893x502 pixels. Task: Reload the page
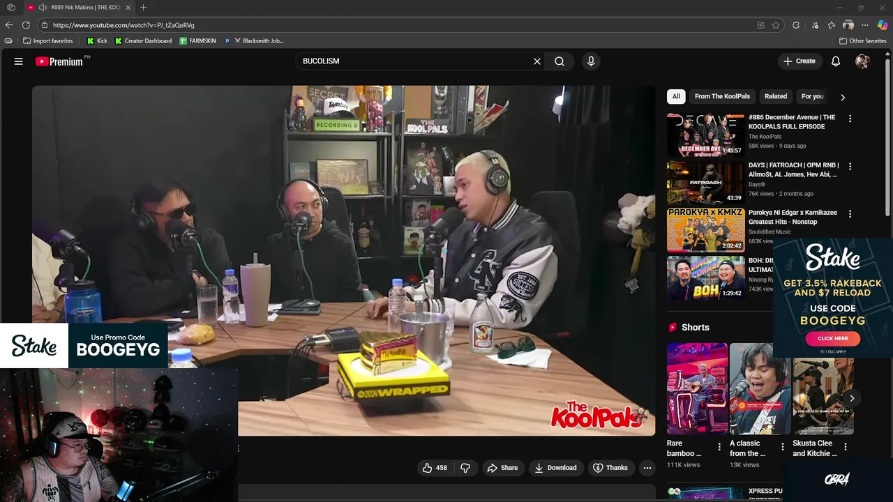tap(27, 25)
